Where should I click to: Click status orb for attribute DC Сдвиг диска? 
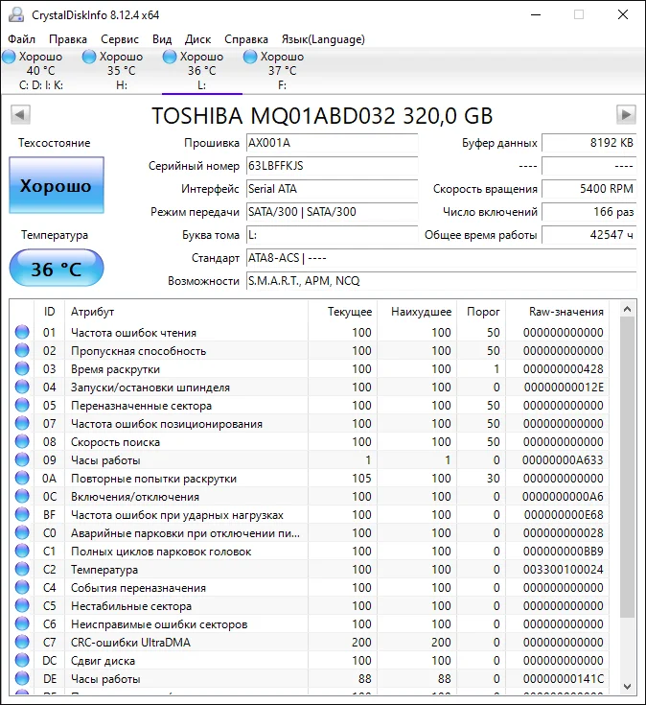click(x=22, y=660)
